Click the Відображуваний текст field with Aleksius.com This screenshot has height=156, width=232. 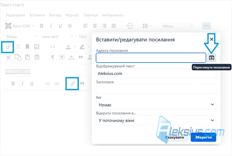click(x=156, y=73)
